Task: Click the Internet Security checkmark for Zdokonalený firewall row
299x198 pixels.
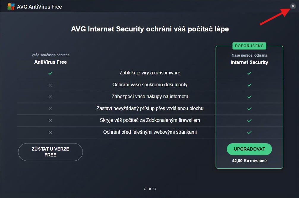Action: point(249,120)
